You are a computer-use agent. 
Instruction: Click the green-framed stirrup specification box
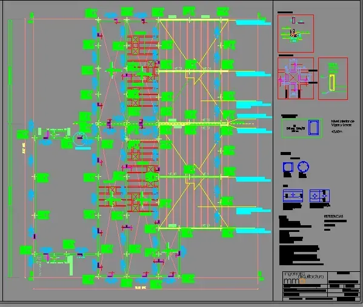click(x=301, y=128)
